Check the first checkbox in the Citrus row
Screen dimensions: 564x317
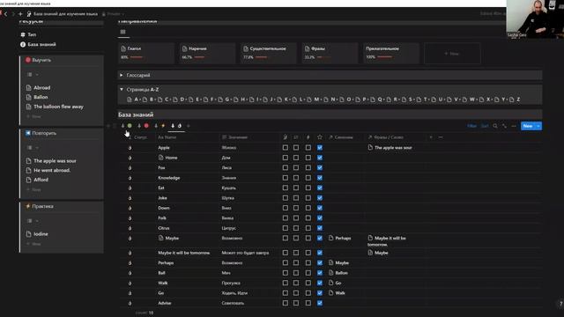(x=286, y=228)
